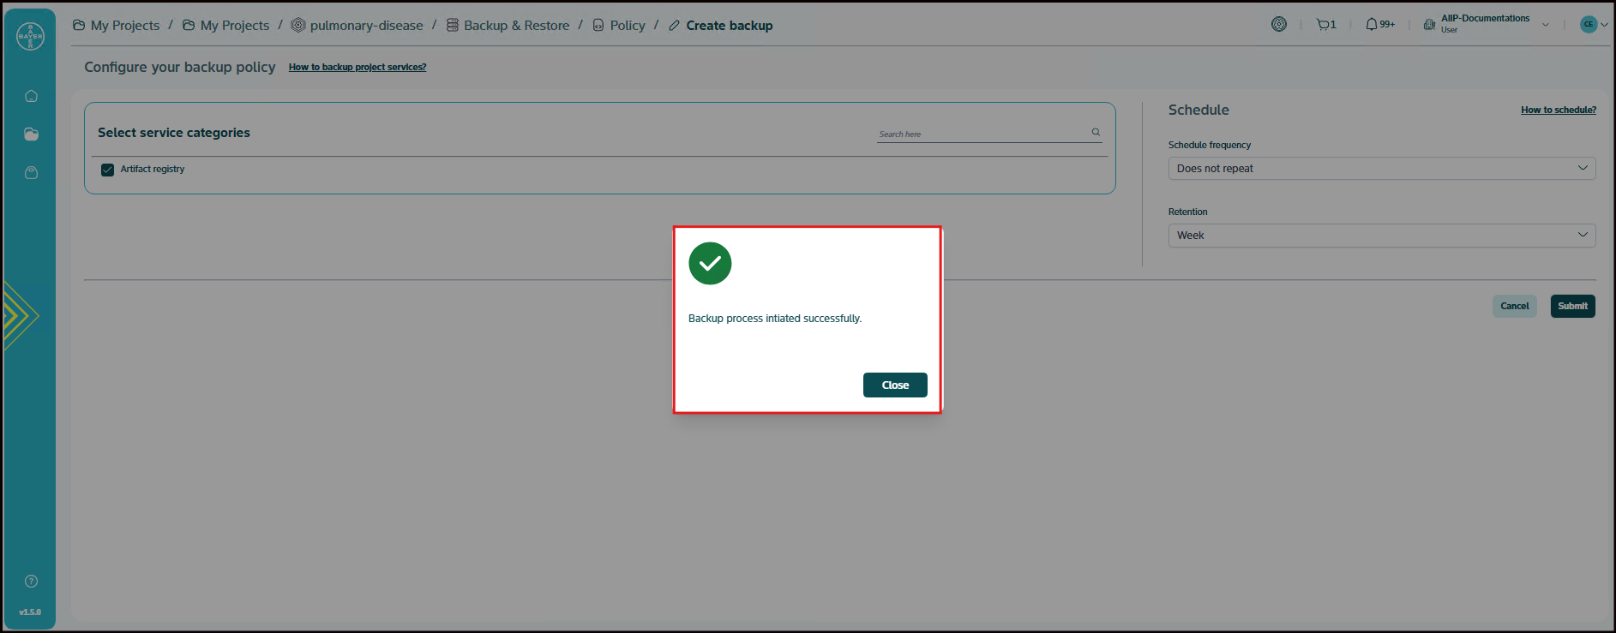Screen dimensions: 1616x633
Task: Click the search magnifier icon
Action: pyautogui.click(x=1096, y=132)
